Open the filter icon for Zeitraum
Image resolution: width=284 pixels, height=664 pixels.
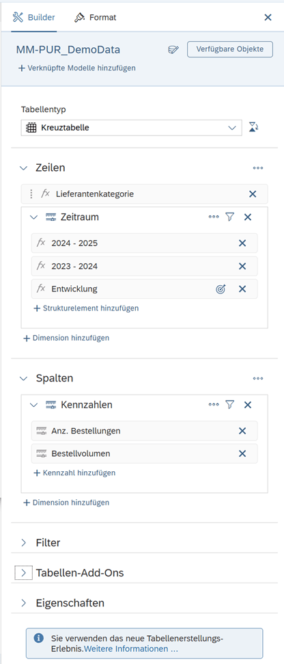tap(229, 217)
